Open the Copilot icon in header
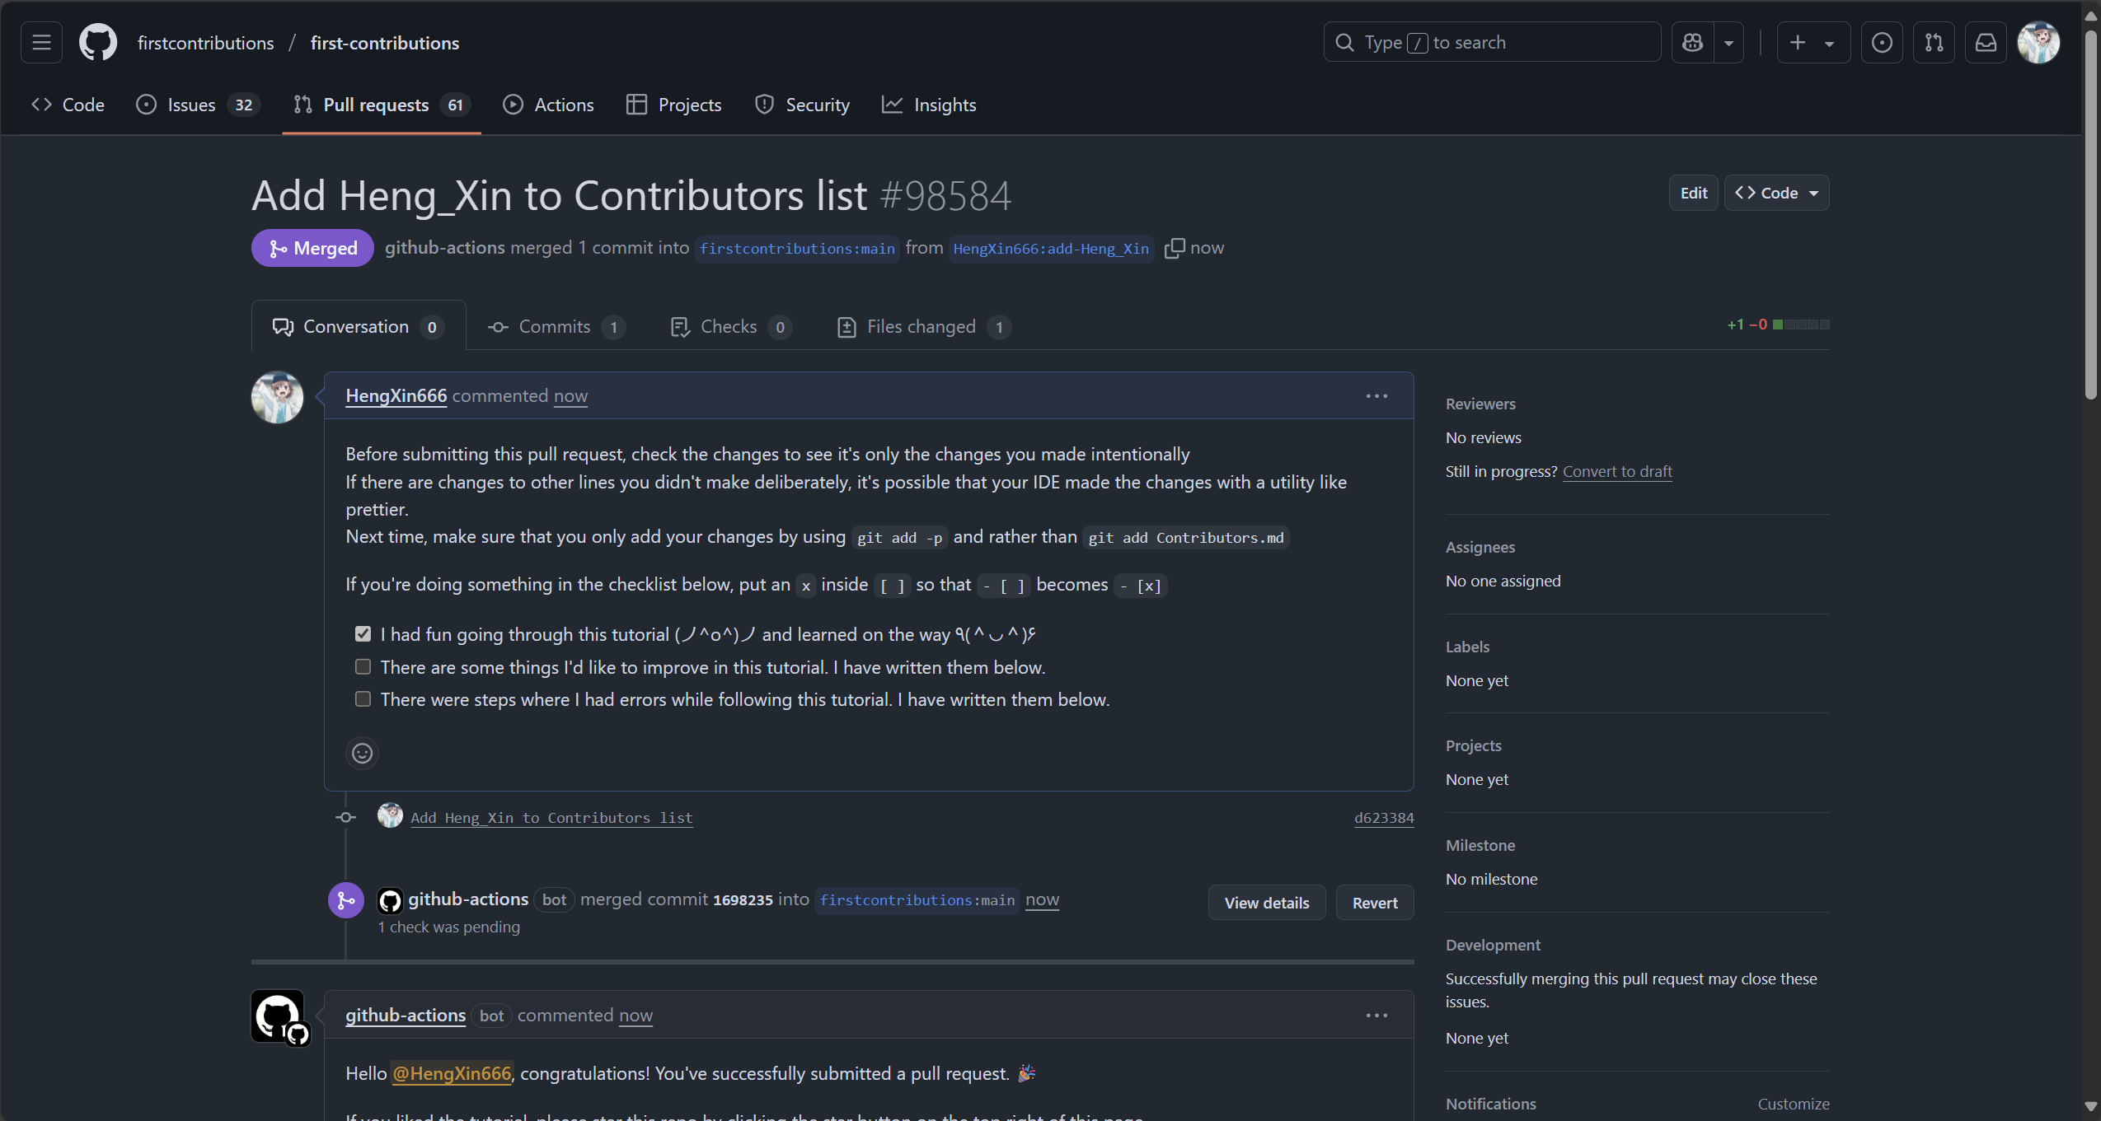The image size is (2101, 1121). [x=1692, y=42]
